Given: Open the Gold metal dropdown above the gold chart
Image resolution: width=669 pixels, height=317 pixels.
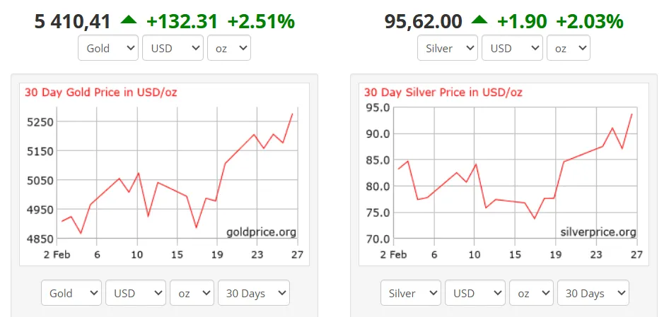Looking at the screenshot, I should tap(109, 48).
